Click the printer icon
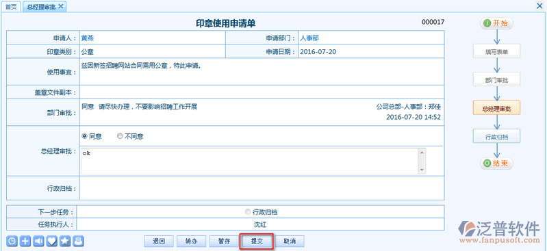 [x=79, y=241]
